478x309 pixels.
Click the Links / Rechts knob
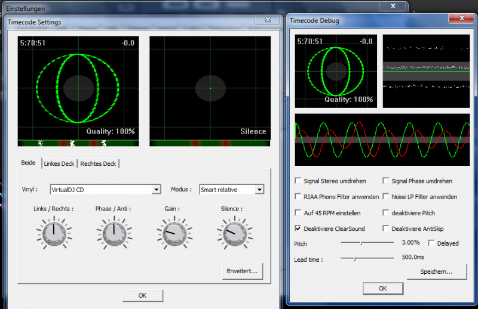tap(54, 233)
